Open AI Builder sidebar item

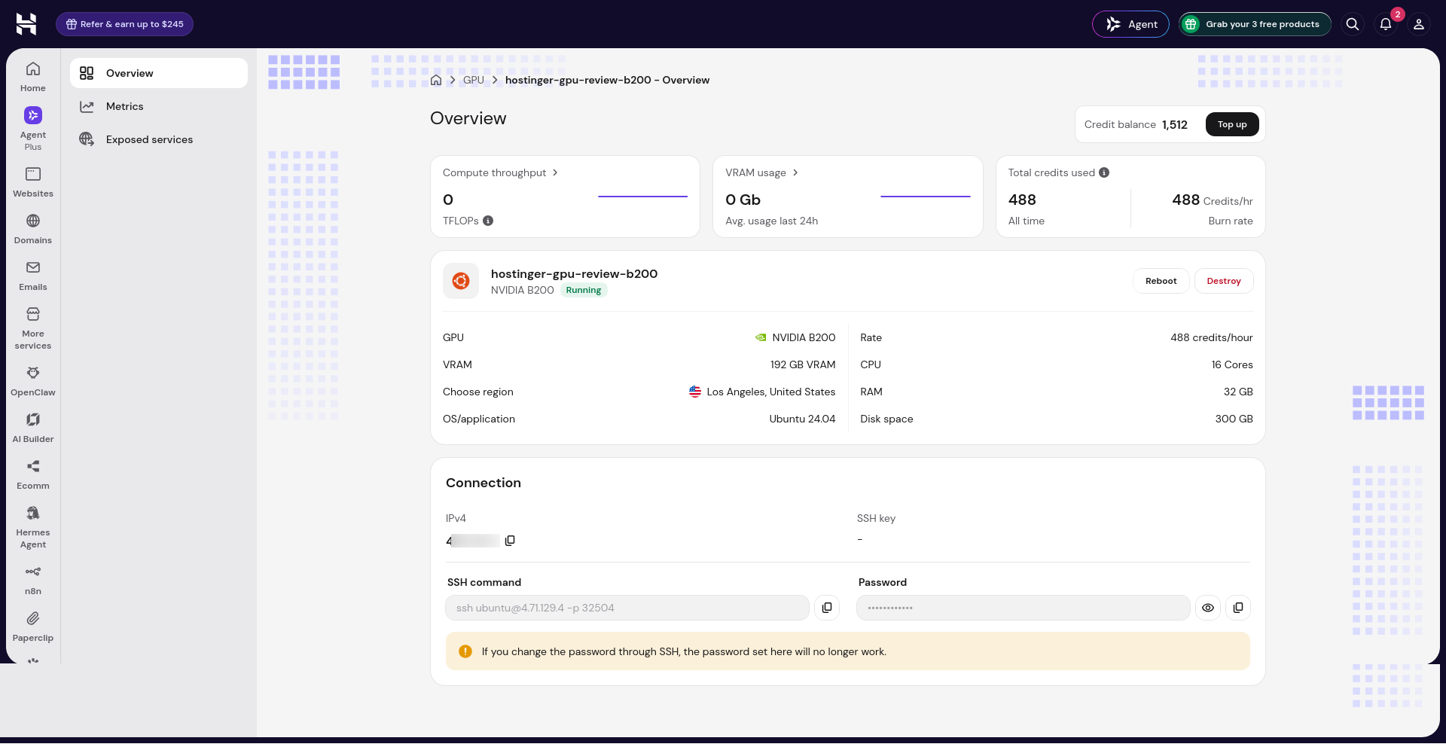pos(33,428)
